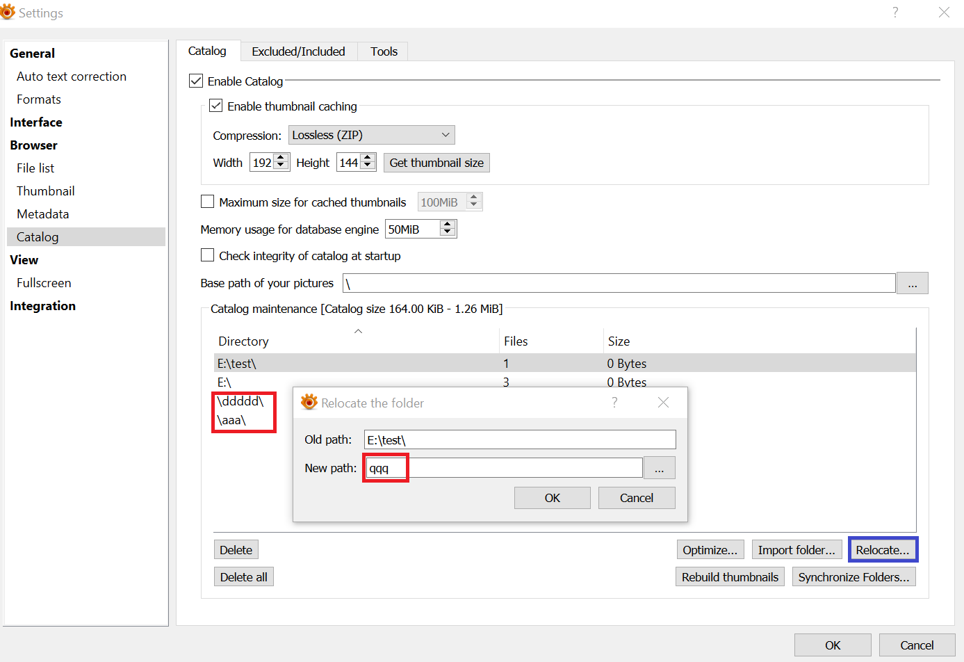Decrease the maximum cached thumbnails size
Viewport: 964px width, 662px height.
(x=474, y=206)
